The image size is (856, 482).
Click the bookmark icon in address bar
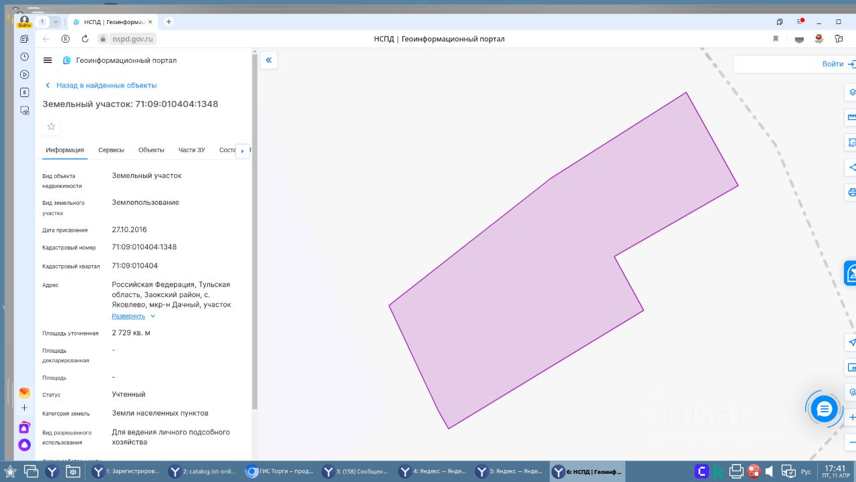776,39
